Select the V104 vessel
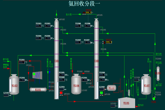165x110 pixels. coord(76,84)
